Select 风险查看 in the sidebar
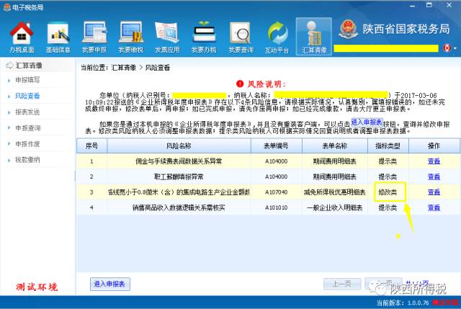The height and width of the screenshot is (309, 461). tap(27, 96)
